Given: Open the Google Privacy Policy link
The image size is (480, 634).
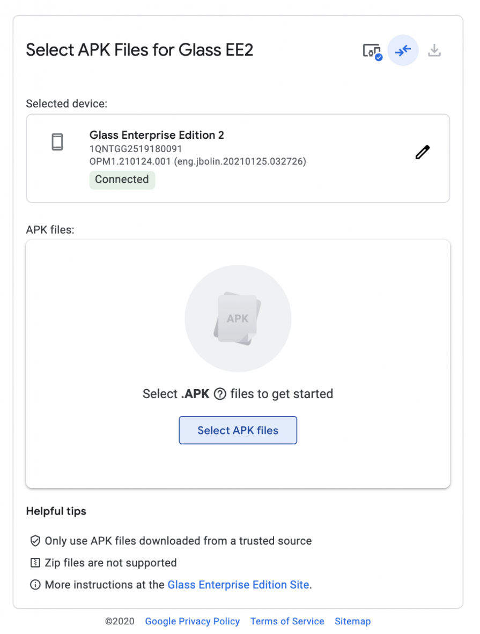Looking at the screenshot, I should (x=192, y=621).
